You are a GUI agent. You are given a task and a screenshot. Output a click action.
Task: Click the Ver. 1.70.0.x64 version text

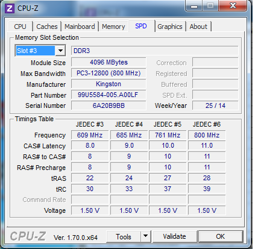75,238
